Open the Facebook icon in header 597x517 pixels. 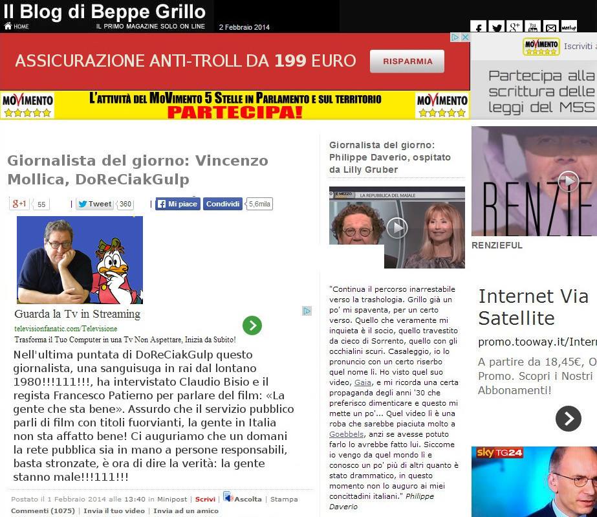click(x=478, y=27)
